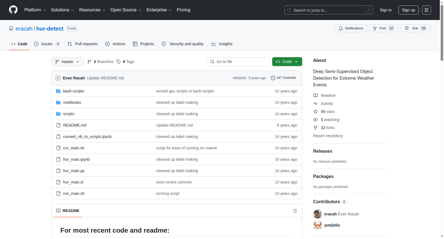Open the global navigation menu icon

click(x=427, y=10)
